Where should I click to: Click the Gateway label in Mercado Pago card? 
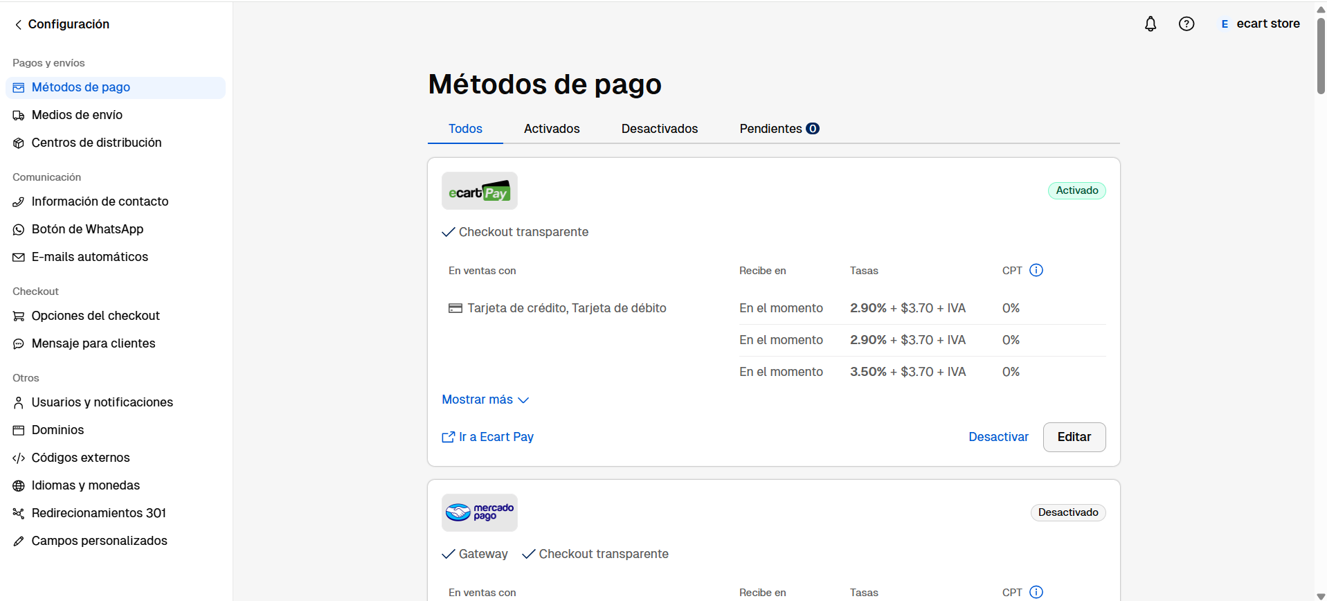coord(483,554)
